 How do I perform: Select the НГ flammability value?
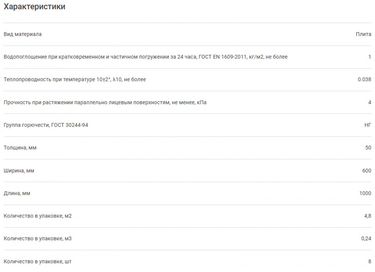pos(368,125)
